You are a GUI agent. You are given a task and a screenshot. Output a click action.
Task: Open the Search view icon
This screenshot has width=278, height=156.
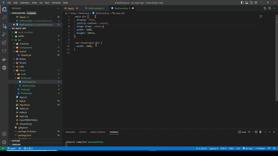(x=4, y=17)
